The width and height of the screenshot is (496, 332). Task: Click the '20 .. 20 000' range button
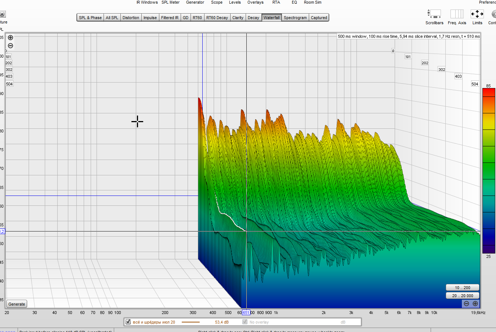click(x=462, y=296)
